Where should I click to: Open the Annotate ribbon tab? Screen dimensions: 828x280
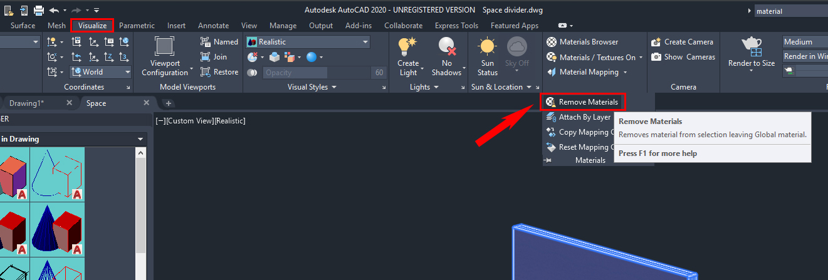[x=213, y=26]
